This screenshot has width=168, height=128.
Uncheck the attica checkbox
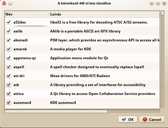[x=8, y=94]
